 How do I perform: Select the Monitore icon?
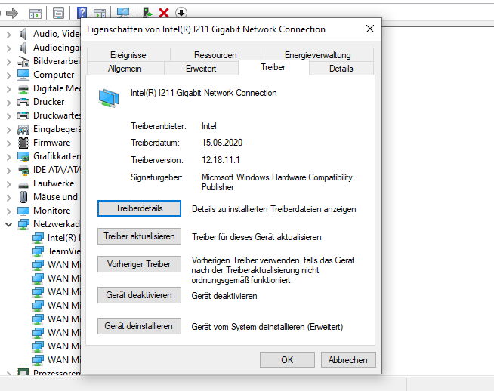(23, 211)
